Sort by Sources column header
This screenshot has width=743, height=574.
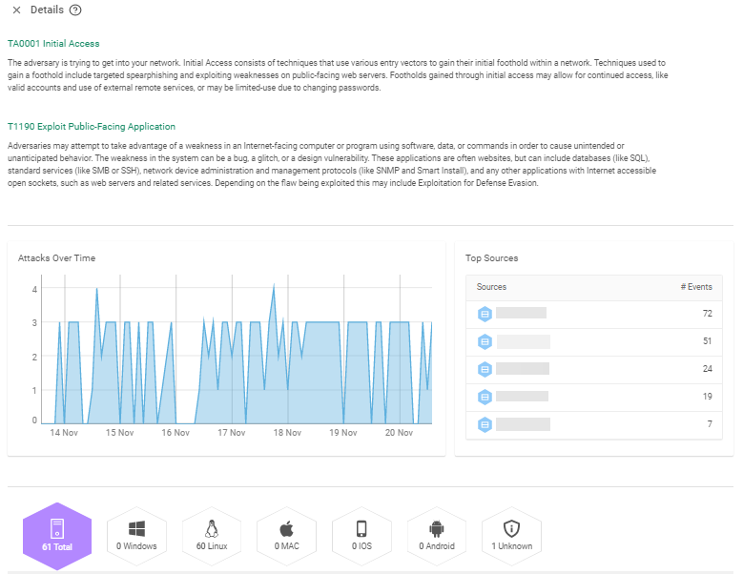[492, 287]
